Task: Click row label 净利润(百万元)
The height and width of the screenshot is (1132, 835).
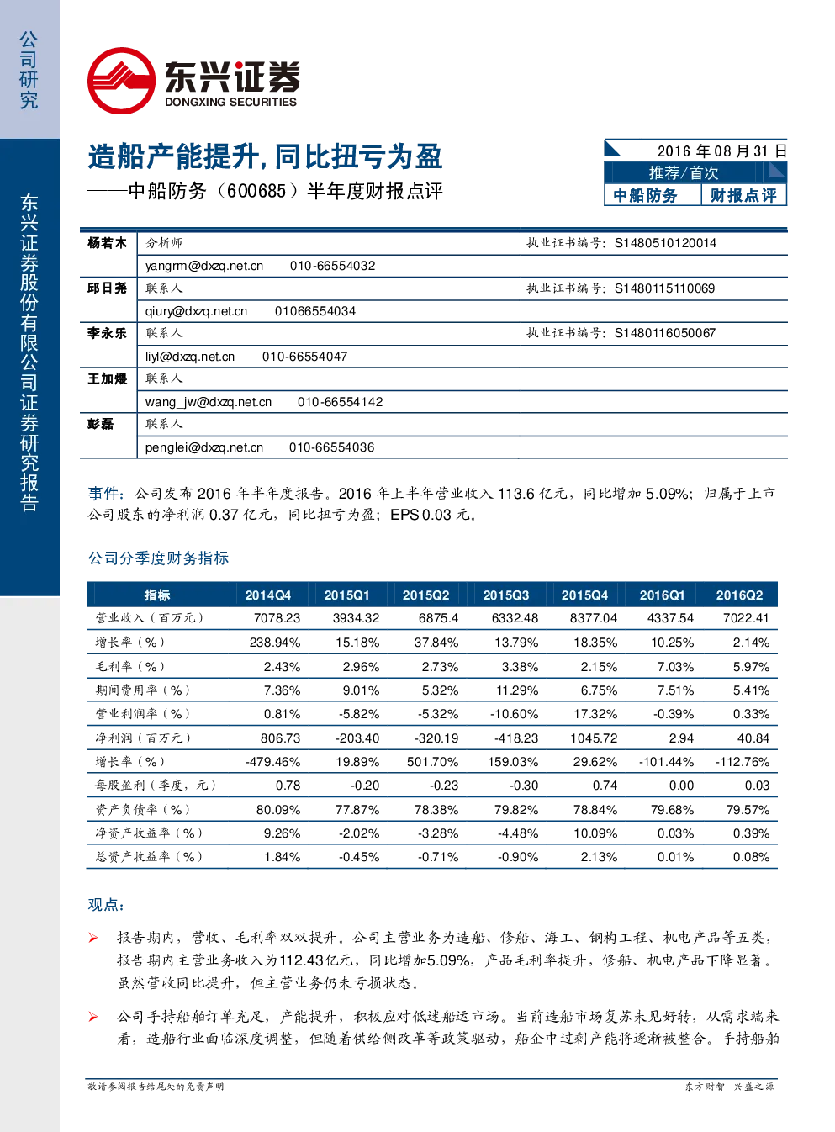Action: coord(143,738)
